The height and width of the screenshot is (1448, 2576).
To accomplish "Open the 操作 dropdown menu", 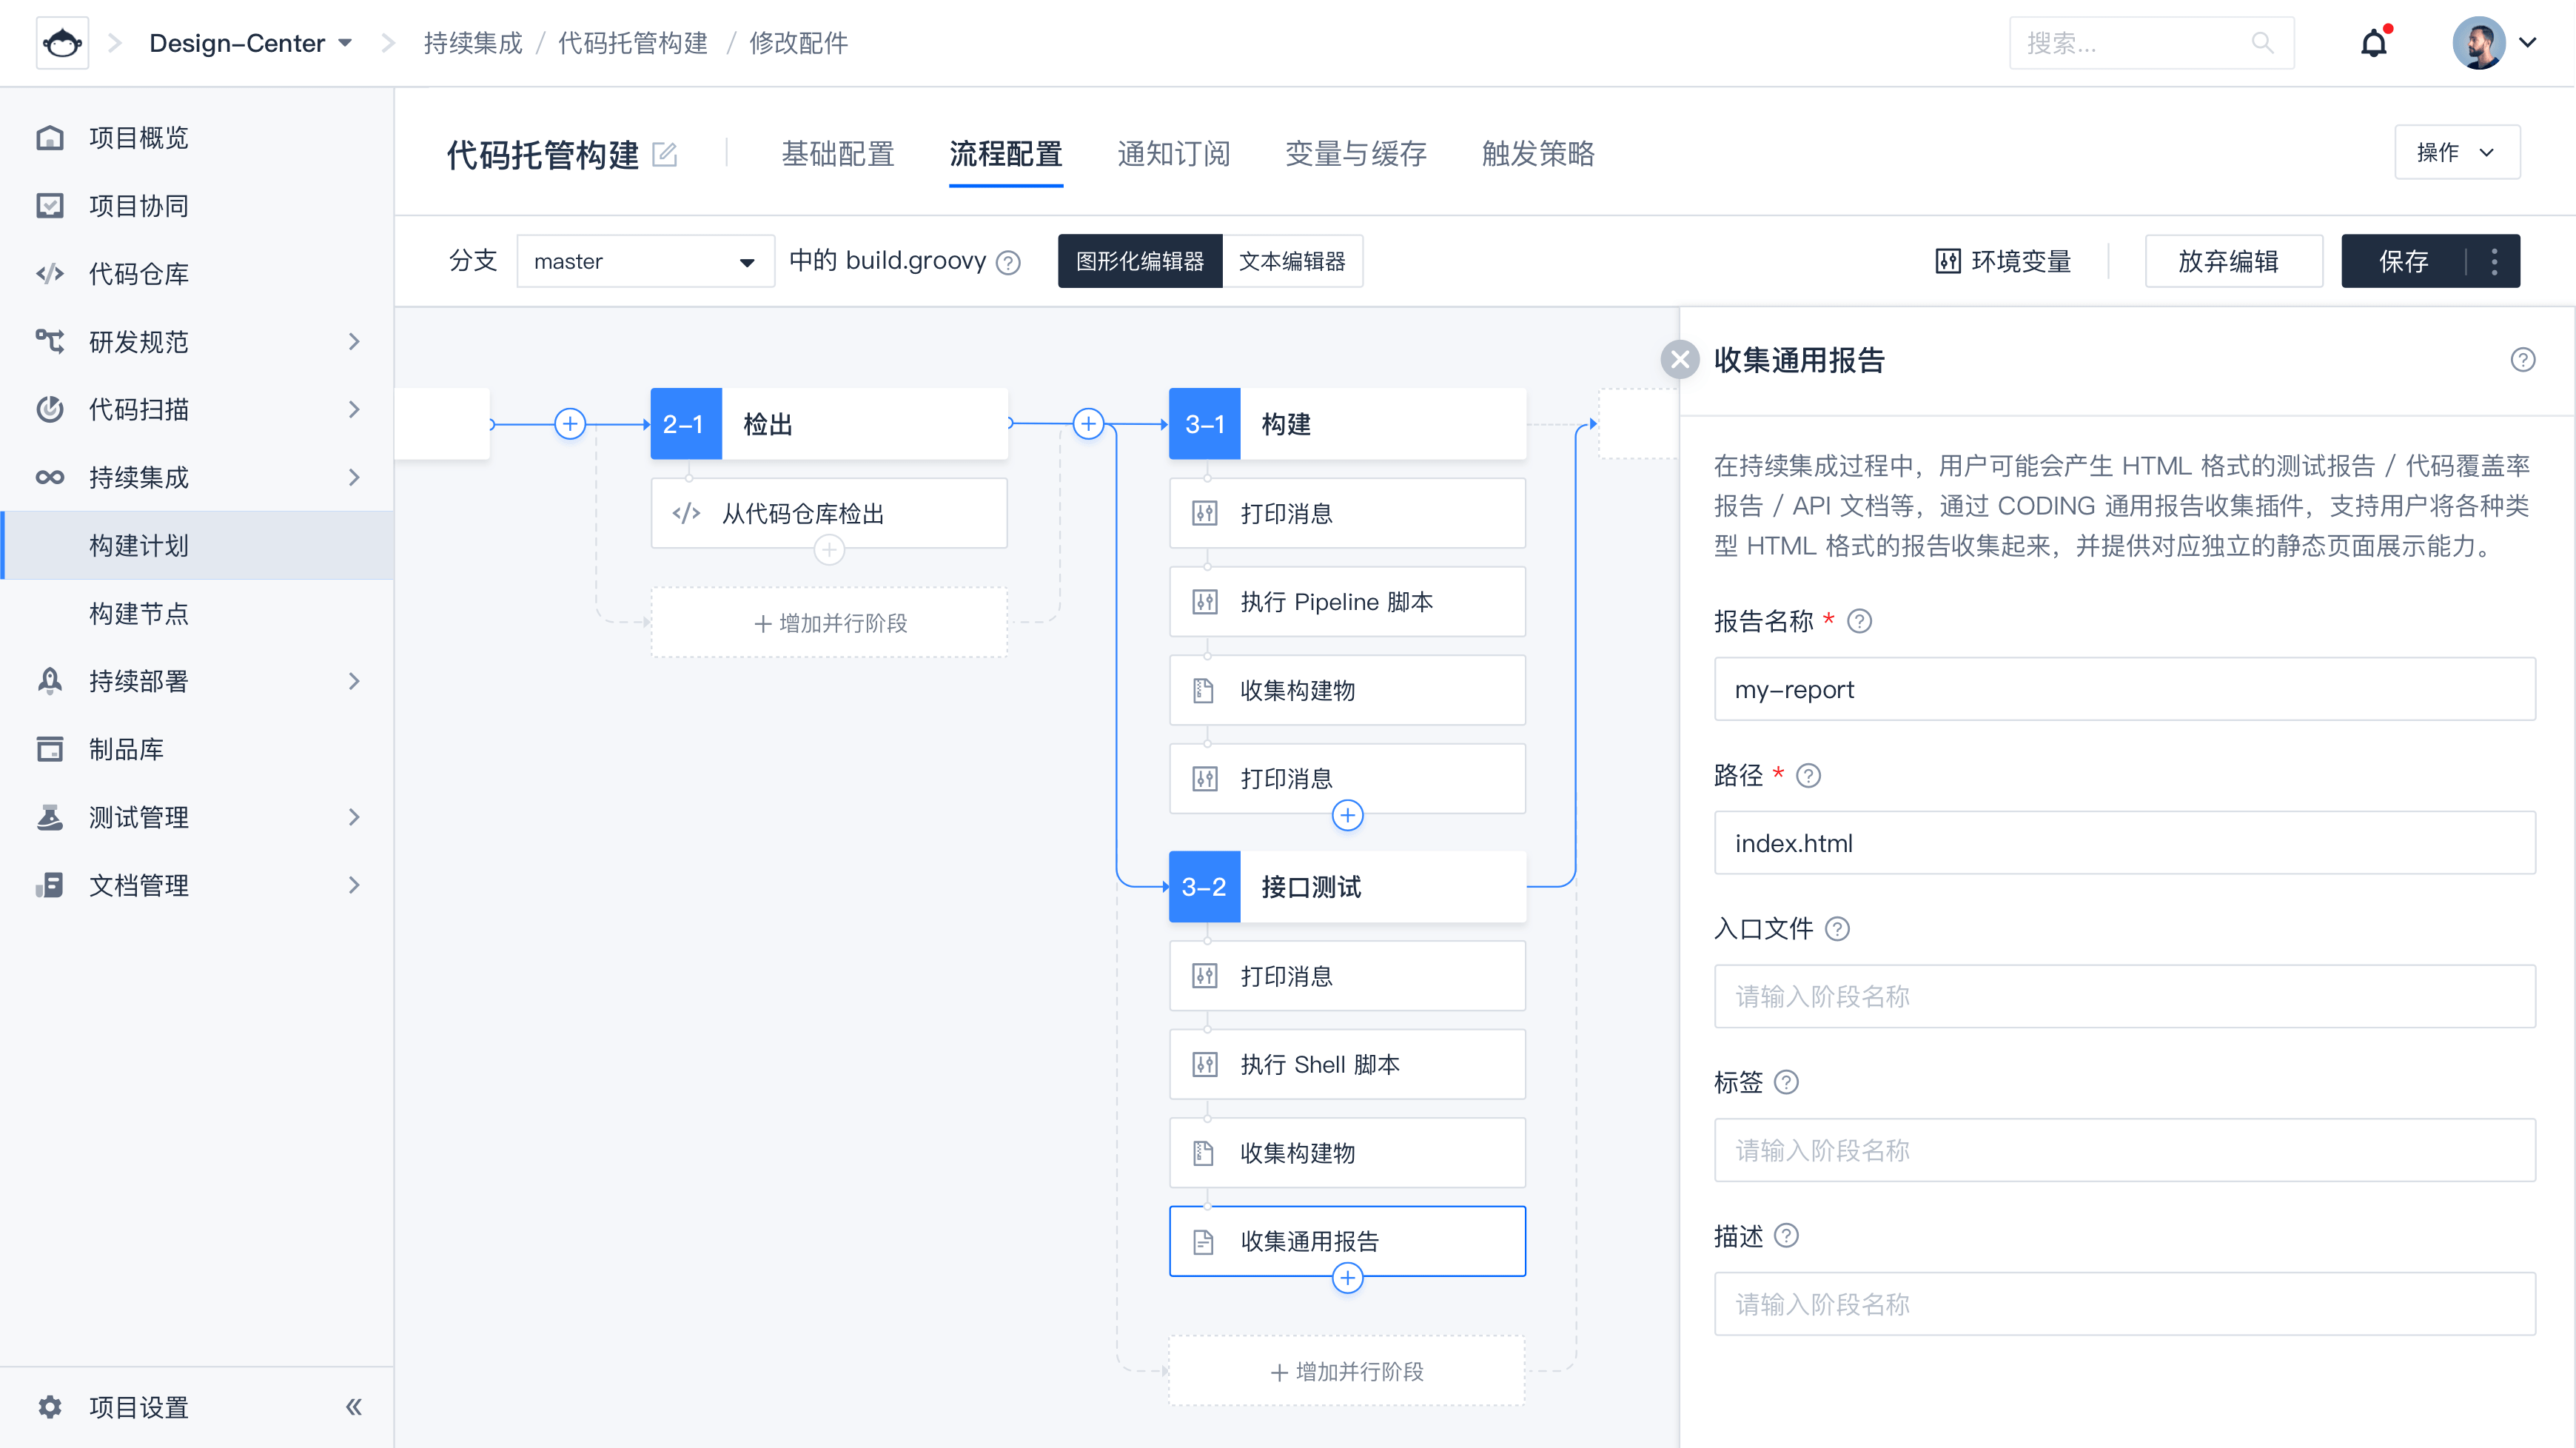I will pos(2456,152).
